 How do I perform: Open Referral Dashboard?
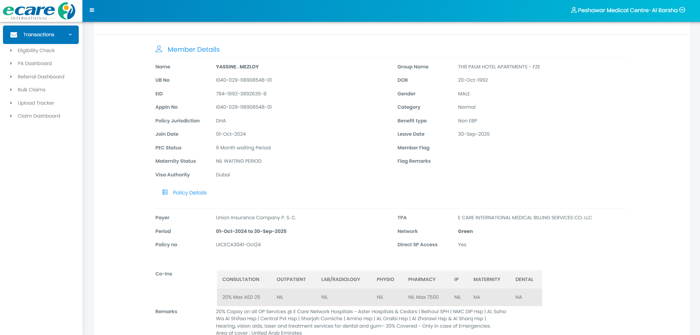click(41, 77)
